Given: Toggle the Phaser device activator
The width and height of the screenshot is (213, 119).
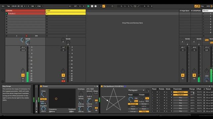Looking at the screenshot, I should 41,86.
